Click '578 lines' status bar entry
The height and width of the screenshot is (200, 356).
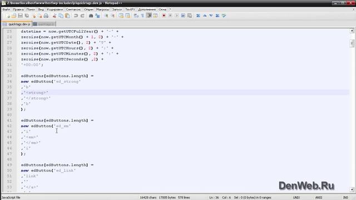(184, 198)
